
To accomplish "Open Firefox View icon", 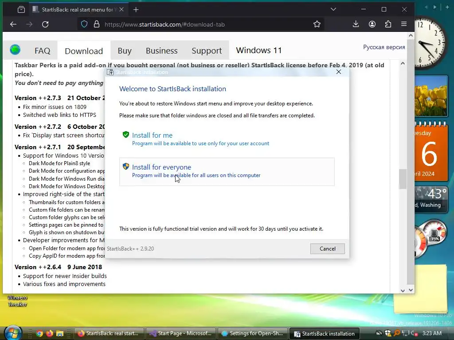I will pos(21,10).
